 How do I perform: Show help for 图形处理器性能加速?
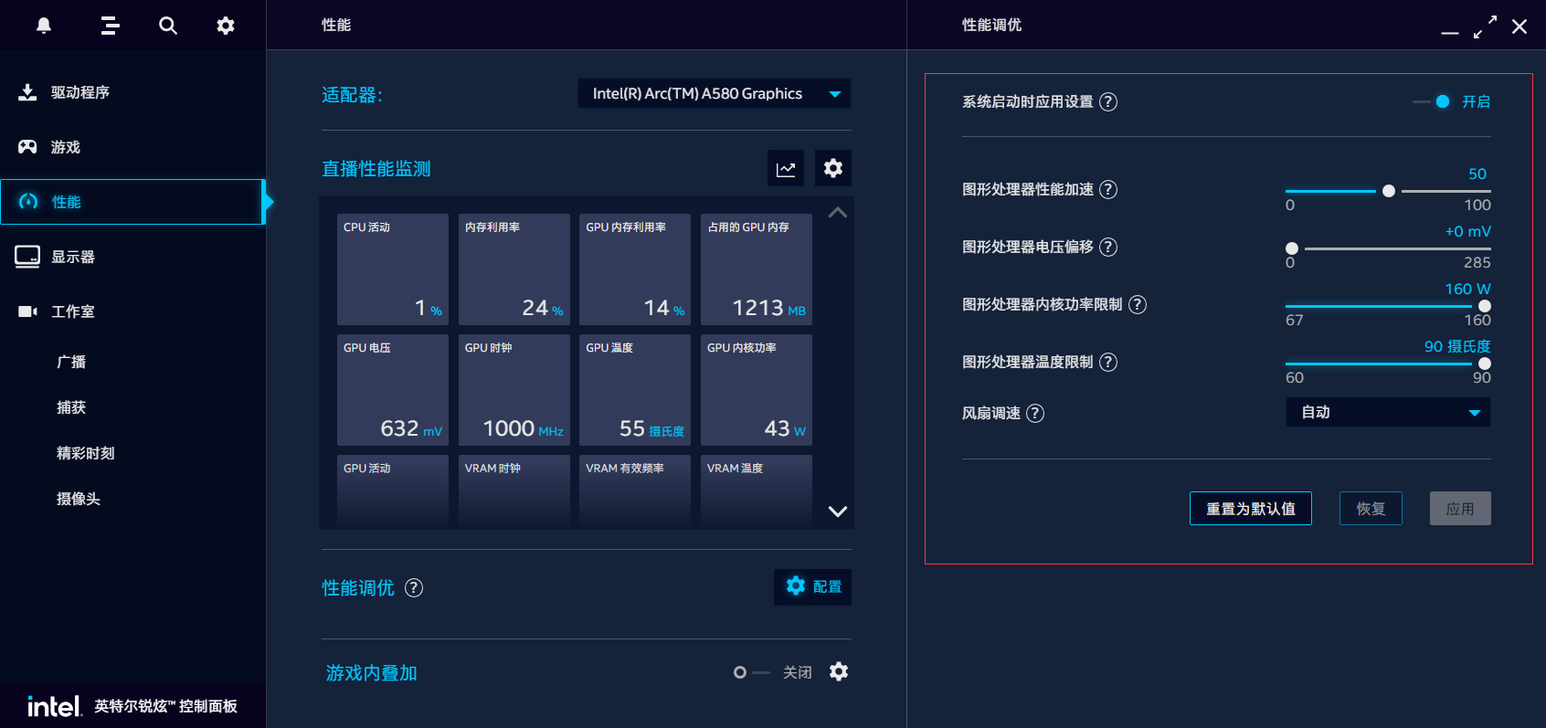[x=1108, y=189]
